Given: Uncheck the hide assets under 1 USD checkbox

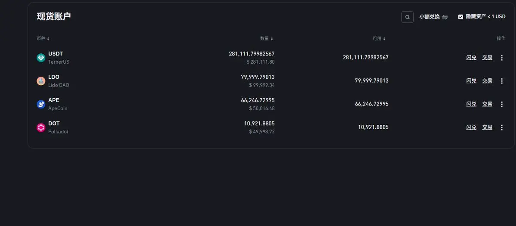Looking at the screenshot, I should pyautogui.click(x=461, y=17).
